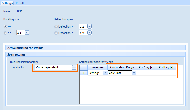
Task: Enable the Deflection y radio option
Action: click(56, 26)
